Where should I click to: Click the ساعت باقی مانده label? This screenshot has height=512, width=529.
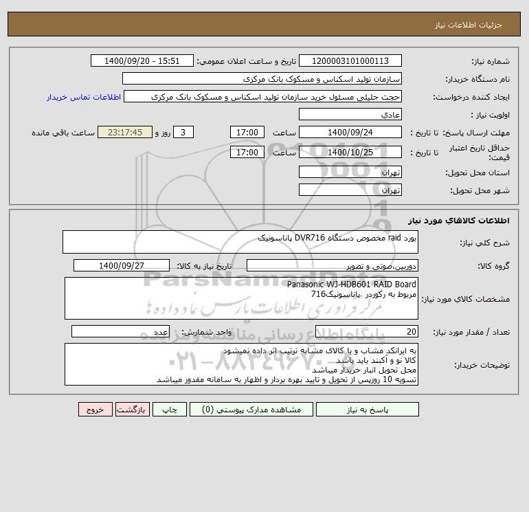click(63, 133)
